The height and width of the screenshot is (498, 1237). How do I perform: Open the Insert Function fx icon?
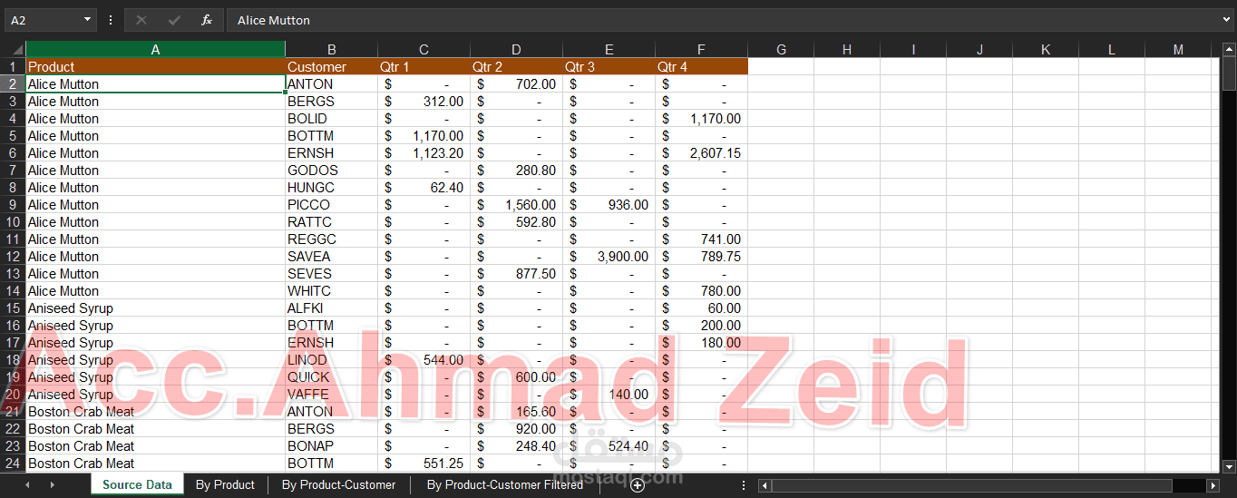pos(207,20)
